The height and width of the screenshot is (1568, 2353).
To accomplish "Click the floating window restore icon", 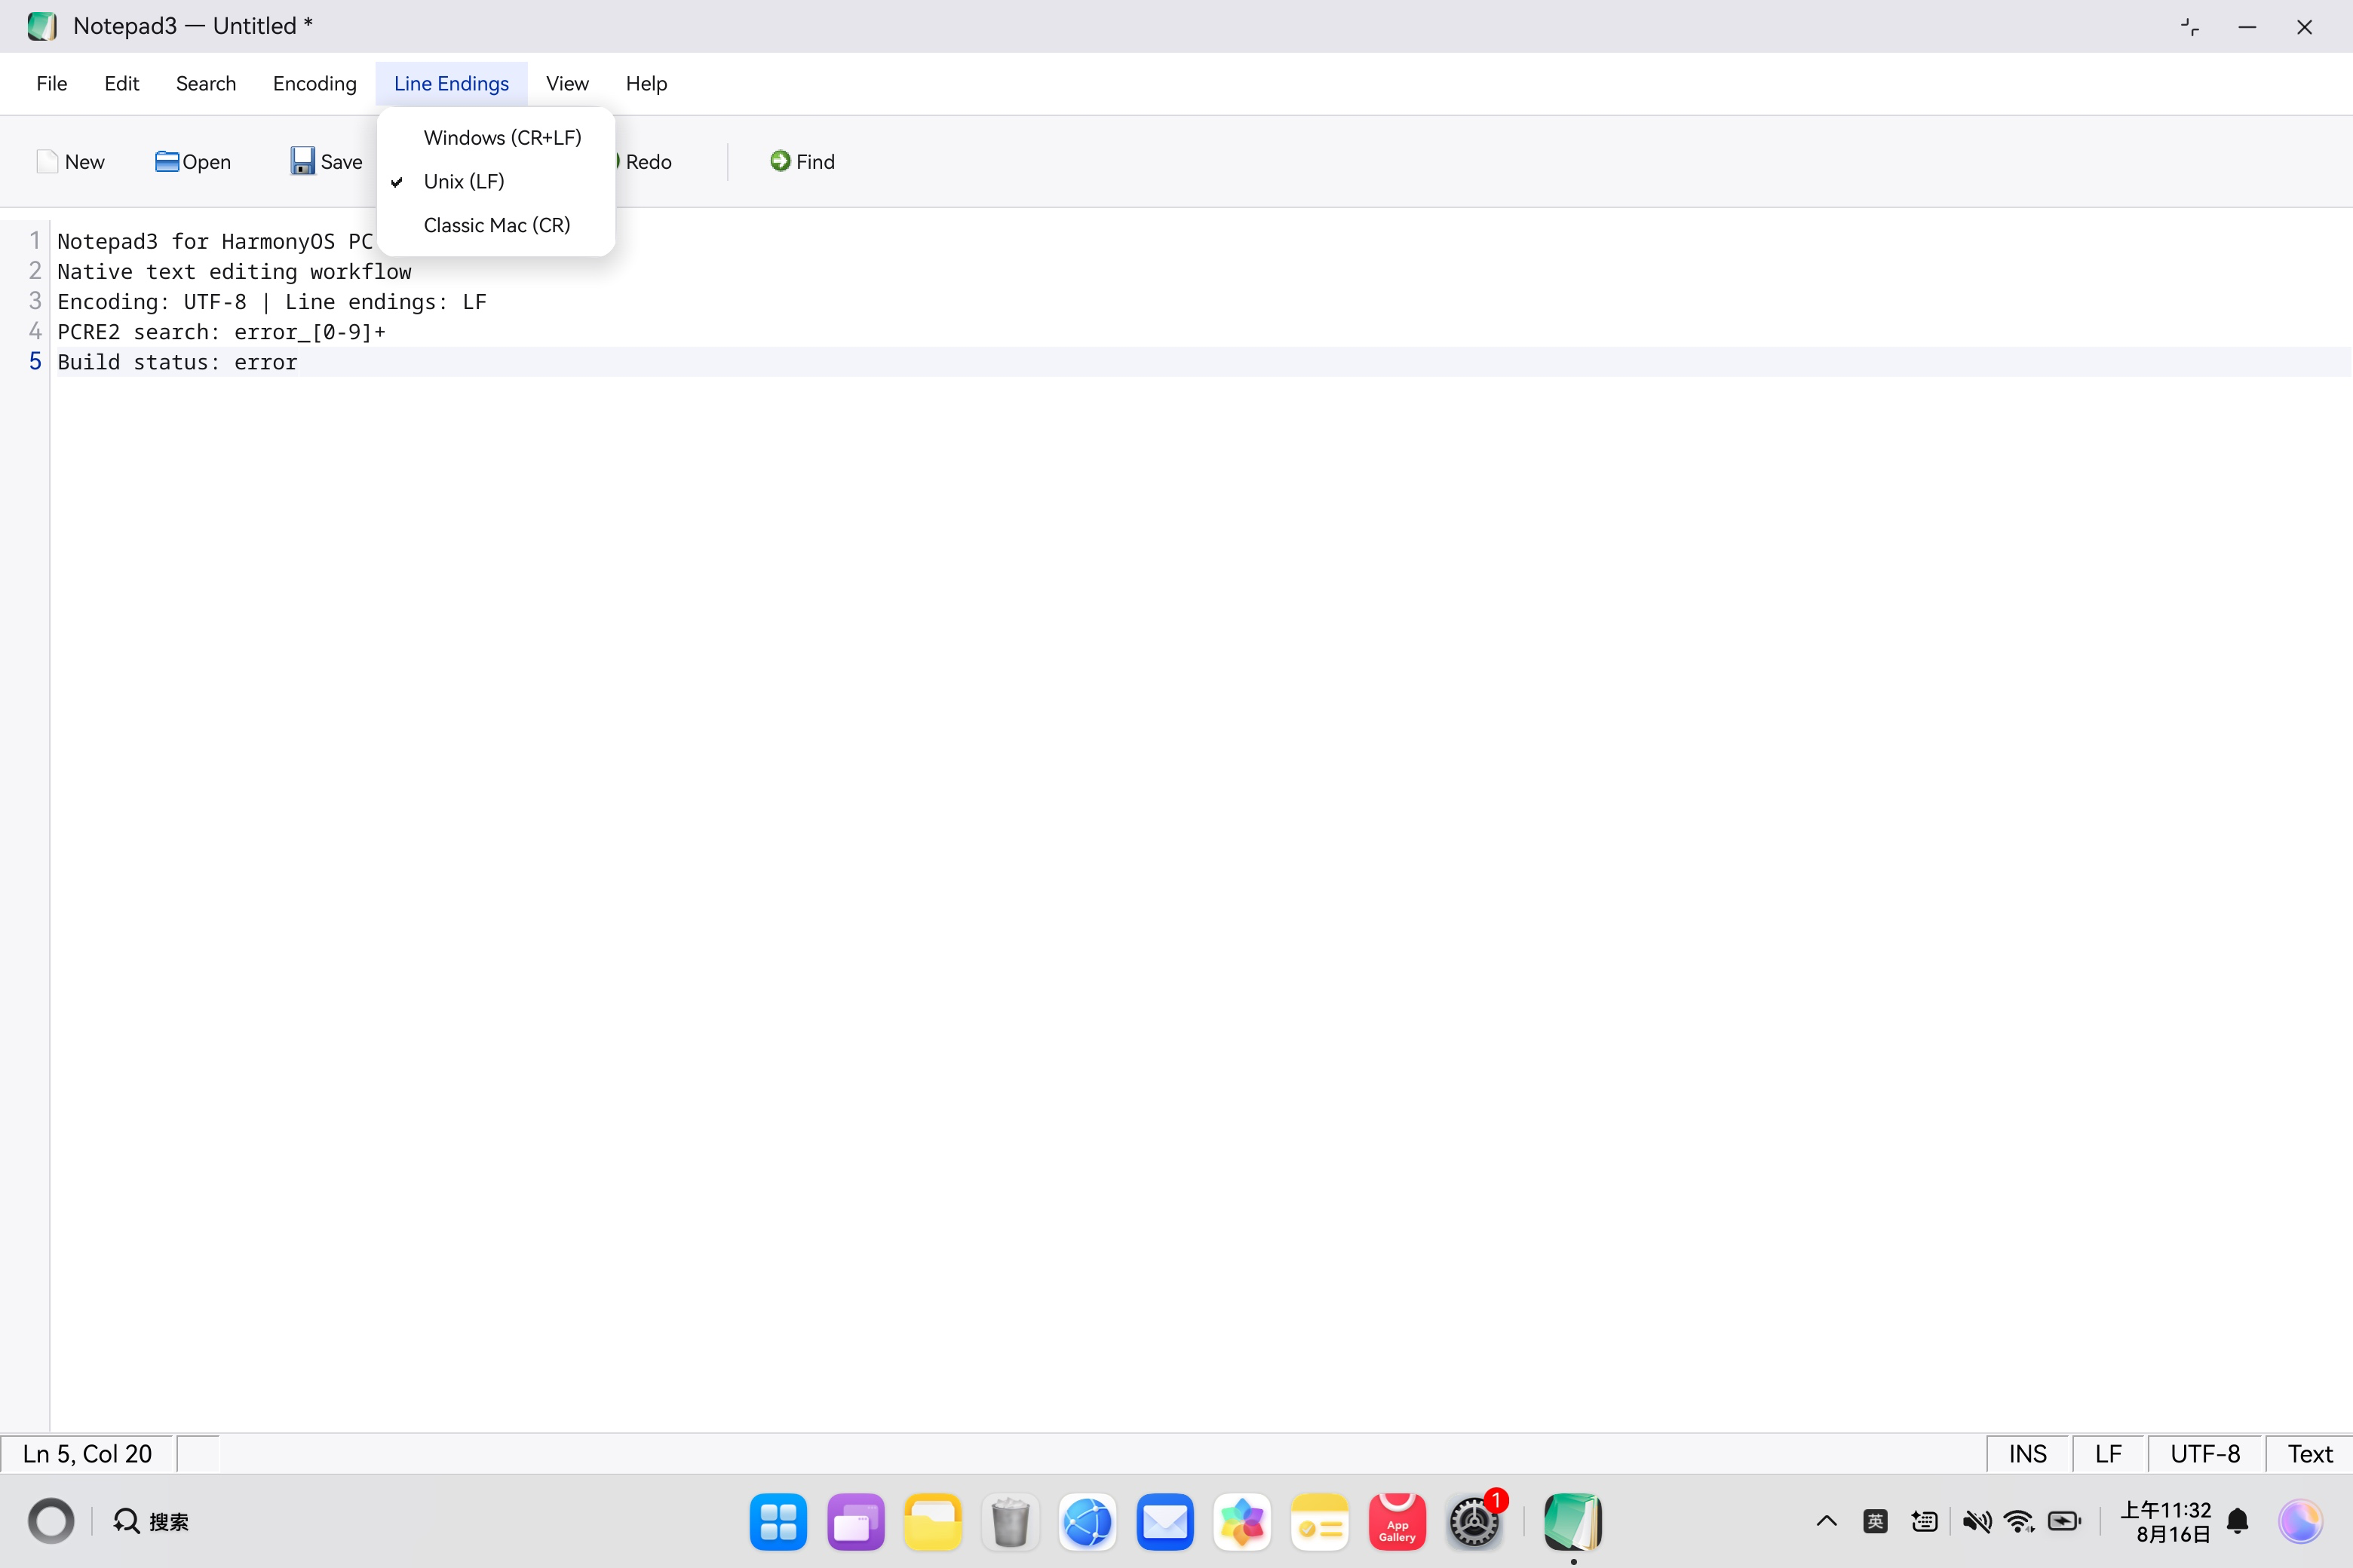I will 2190,27.
